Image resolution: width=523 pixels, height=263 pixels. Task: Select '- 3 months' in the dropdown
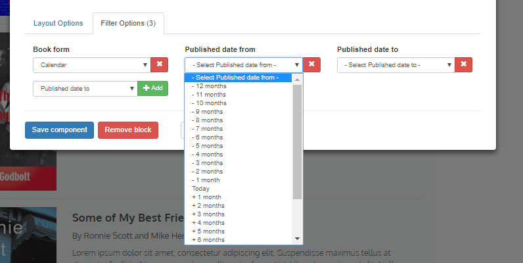pos(238,163)
